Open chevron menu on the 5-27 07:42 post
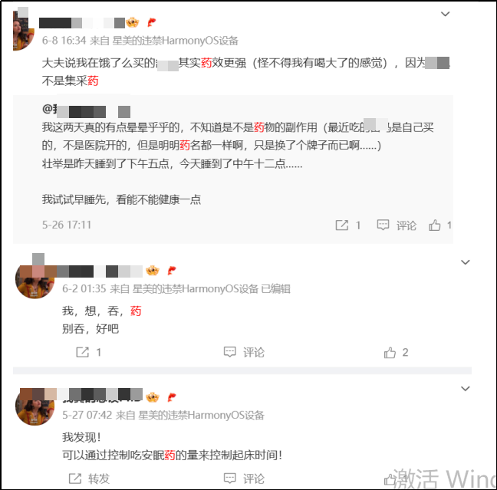 click(x=465, y=389)
